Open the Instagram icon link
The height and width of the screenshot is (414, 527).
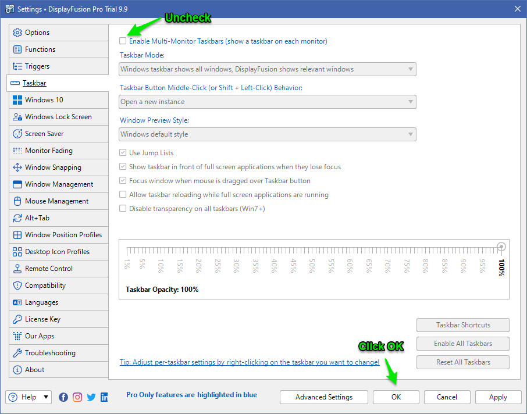(x=77, y=397)
